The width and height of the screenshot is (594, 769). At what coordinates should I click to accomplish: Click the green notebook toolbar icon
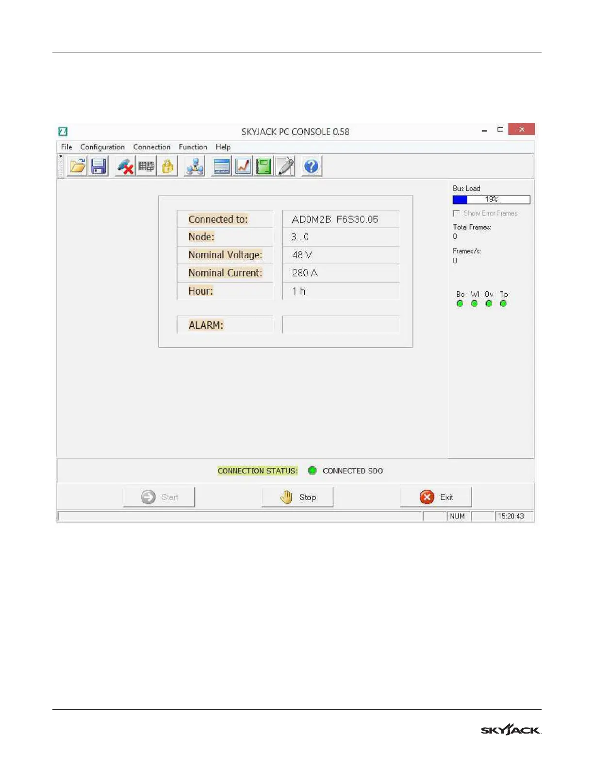coord(264,167)
